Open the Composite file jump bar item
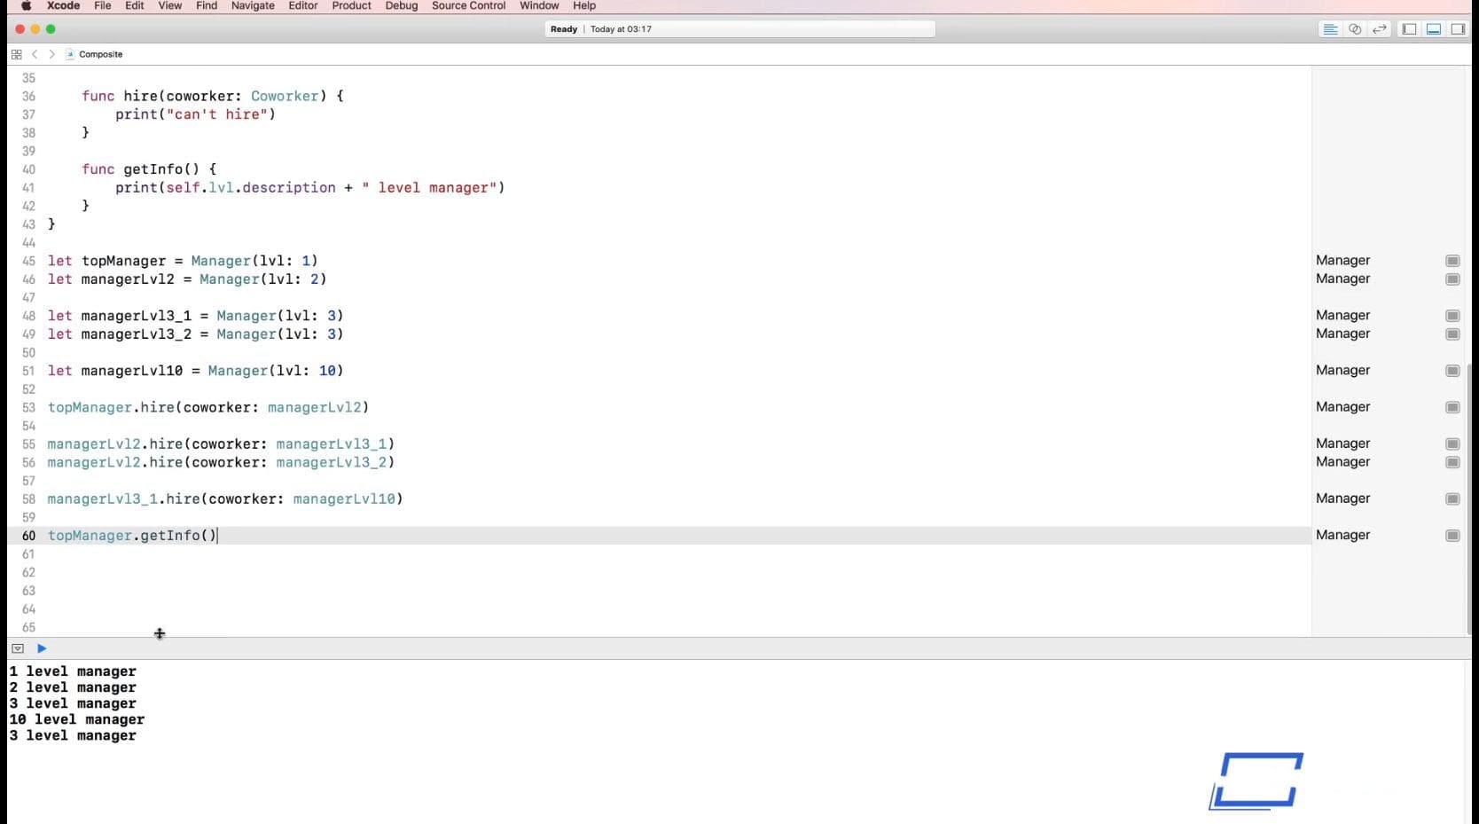1479x824 pixels. point(94,54)
